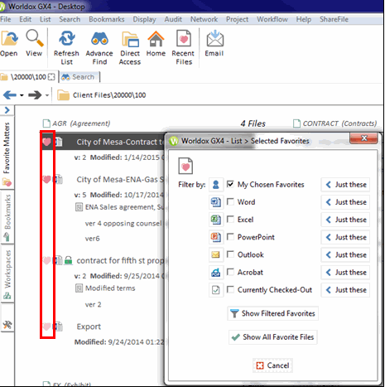The height and width of the screenshot is (387, 385).
Task: Open the Project menu
Action: (237, 19)
